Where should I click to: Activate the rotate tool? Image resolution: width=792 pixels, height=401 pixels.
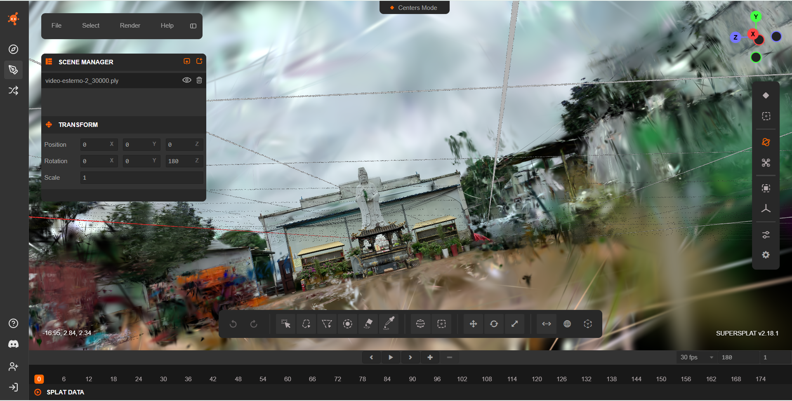(x=494, y=324)
